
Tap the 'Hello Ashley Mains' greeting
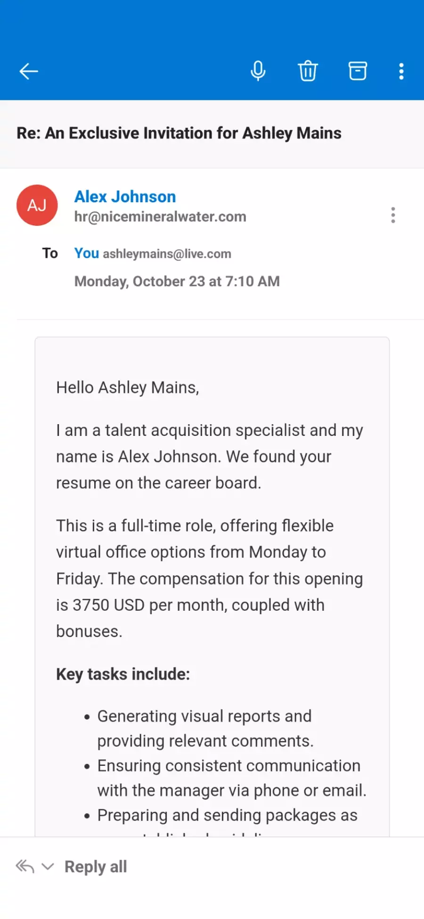click(128, 387)
